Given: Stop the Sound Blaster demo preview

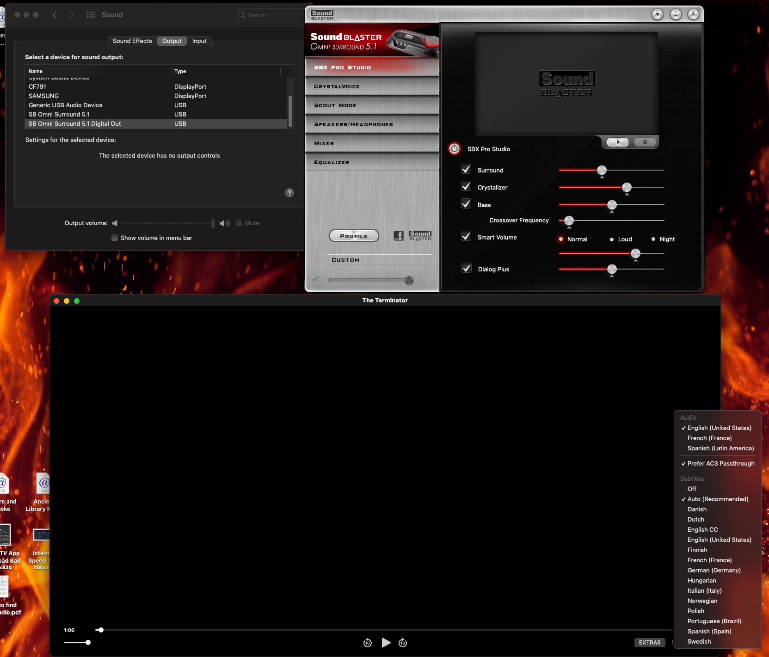Looking at the screenshot, I should pos(645,142).
